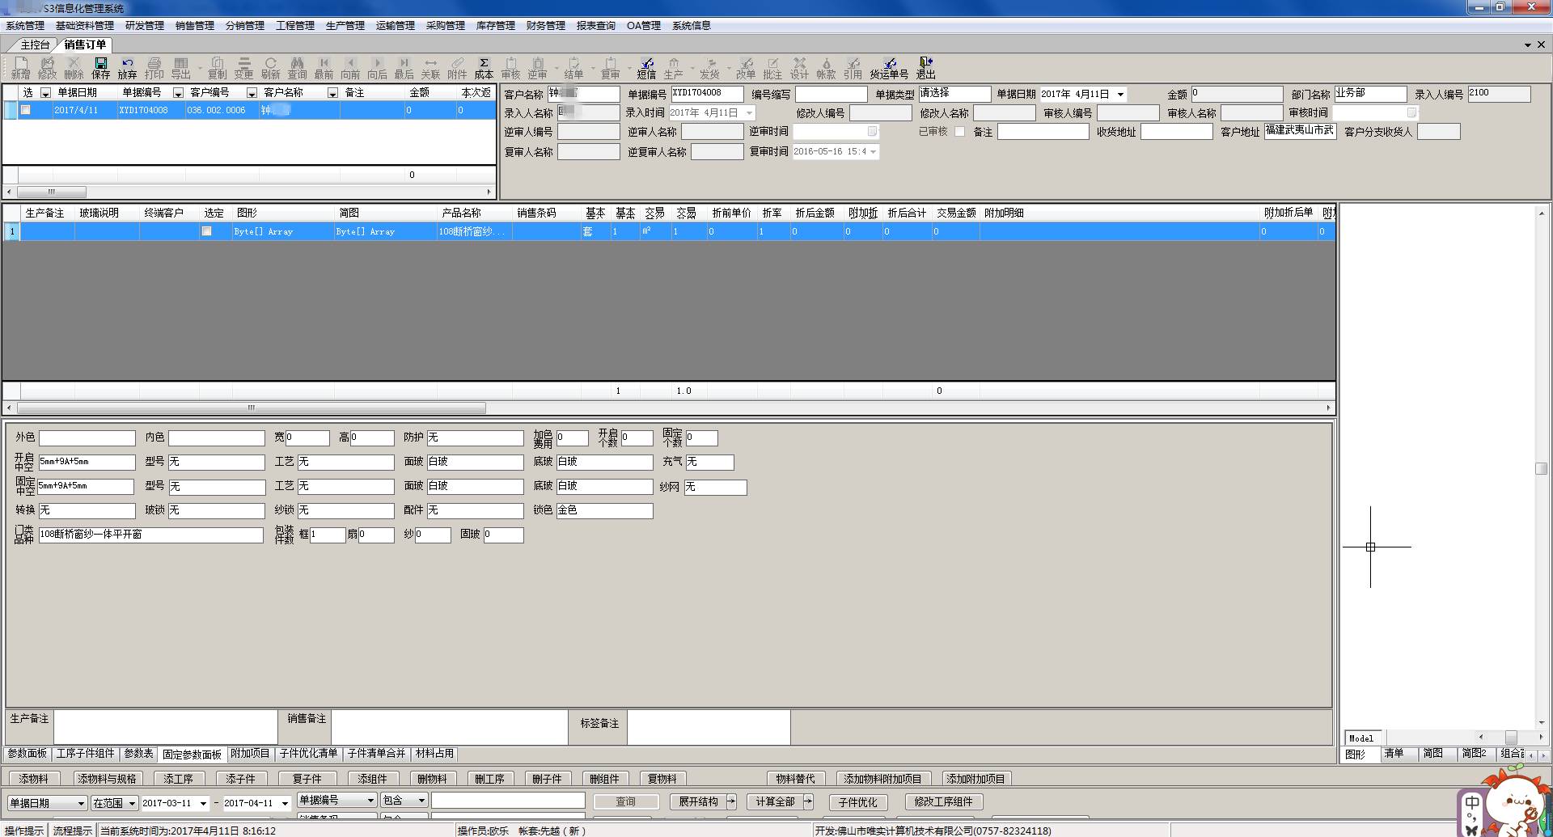Open the 在范围 condition dropdown
Image resolution: width=1553 pixels, height=837 pixels.
132,803
